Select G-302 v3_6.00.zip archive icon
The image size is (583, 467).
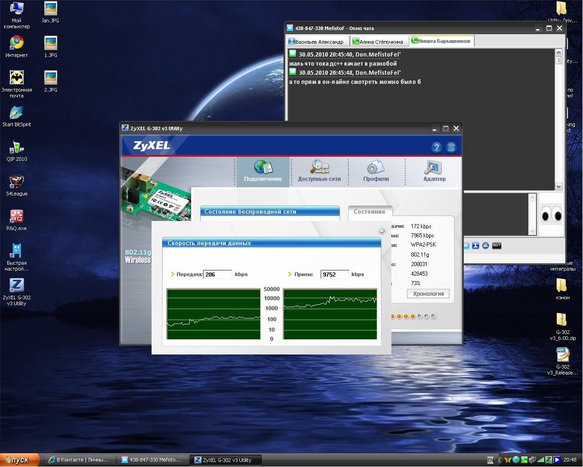click(563, 327)
